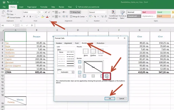Screen dimensions: 174x110
Task: Open the Color Automatic dropdown in dialog
Action: (x=73, y=72)
